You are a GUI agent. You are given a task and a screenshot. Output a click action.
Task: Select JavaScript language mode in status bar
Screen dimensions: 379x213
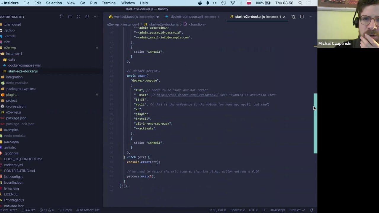tap(277, 210)
